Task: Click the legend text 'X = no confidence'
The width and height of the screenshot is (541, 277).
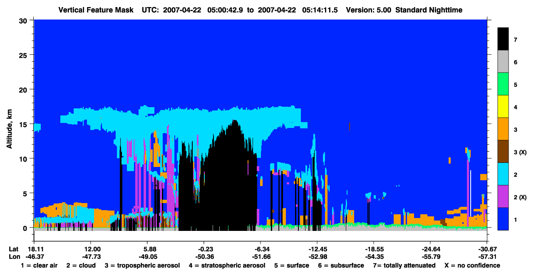Action: 472,265
